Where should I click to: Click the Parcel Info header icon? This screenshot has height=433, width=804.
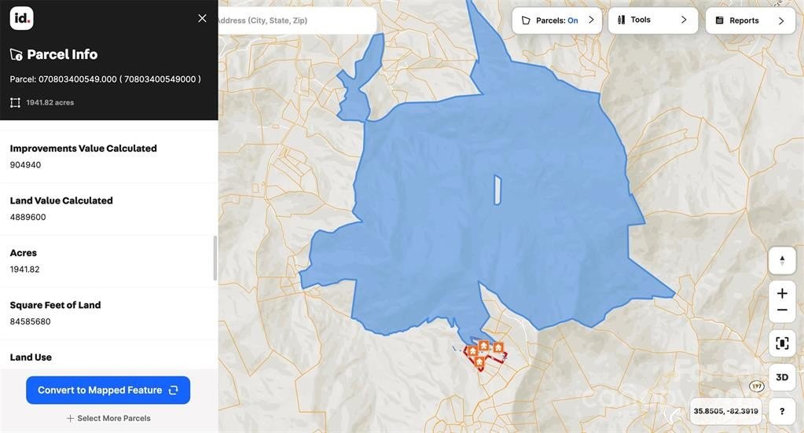(17, 55)
